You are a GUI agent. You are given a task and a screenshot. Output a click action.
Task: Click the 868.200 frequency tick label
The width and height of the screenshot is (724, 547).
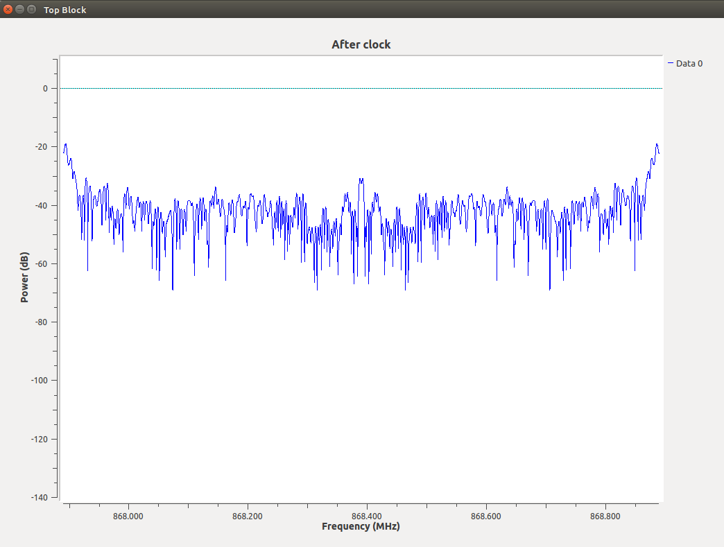[247, 516]
